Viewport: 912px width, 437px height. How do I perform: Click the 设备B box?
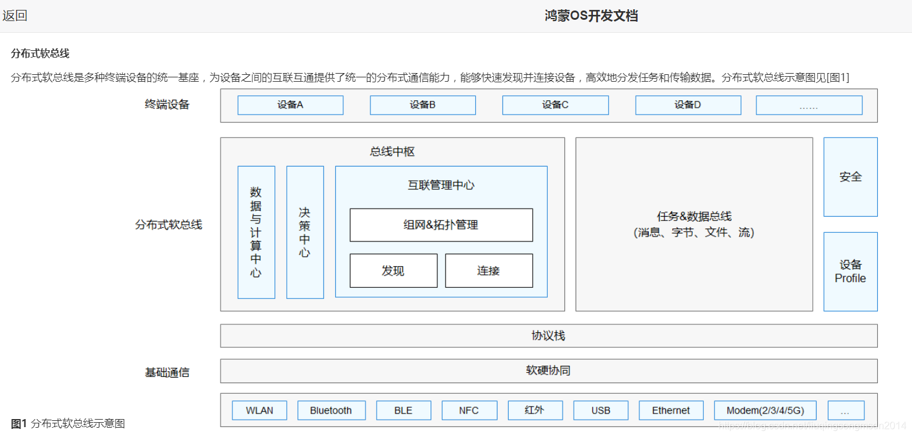point(423,105)
